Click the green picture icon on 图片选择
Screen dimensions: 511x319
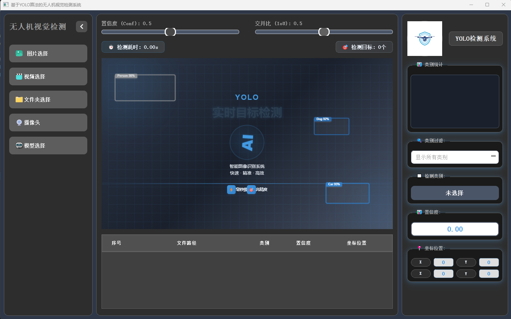19,53
